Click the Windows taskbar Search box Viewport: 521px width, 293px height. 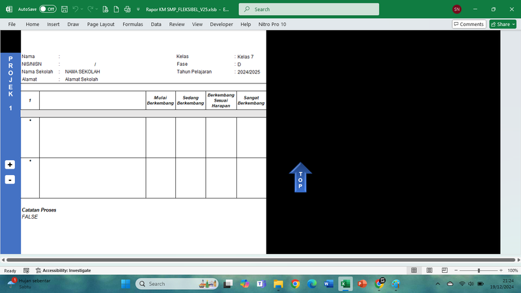coord(176,284)
